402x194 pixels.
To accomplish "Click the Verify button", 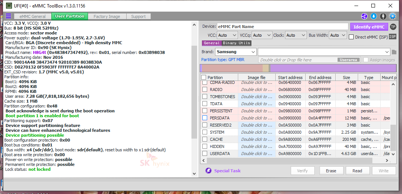I will pyautogui.click(x=302, y=171).
